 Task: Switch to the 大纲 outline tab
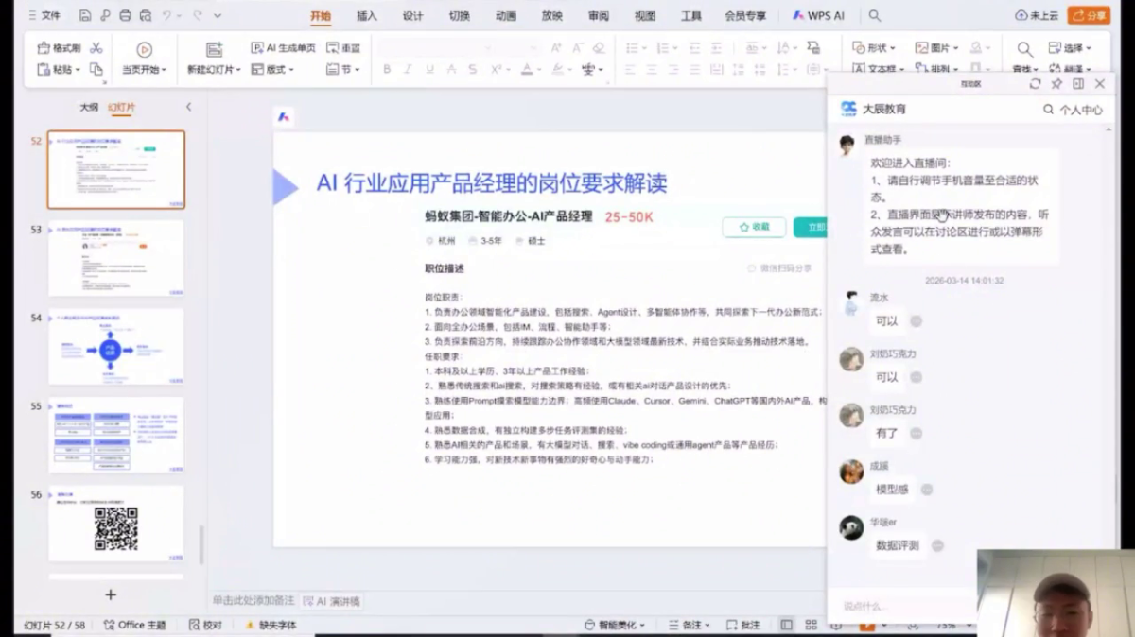click(89, 107)
